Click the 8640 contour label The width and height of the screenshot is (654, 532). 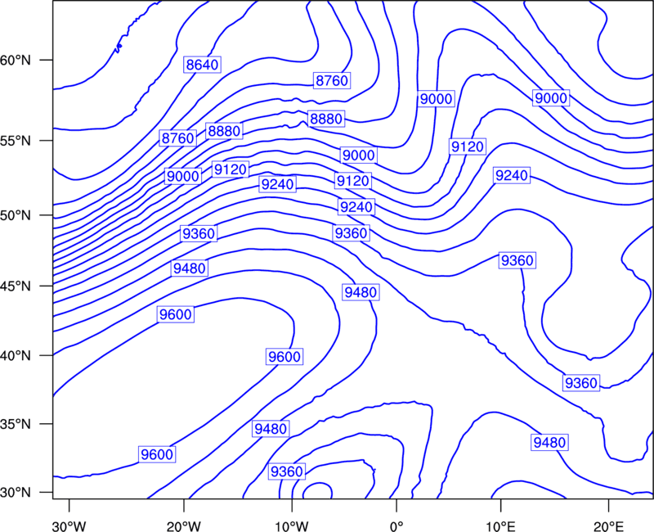(x=202, y=65)
